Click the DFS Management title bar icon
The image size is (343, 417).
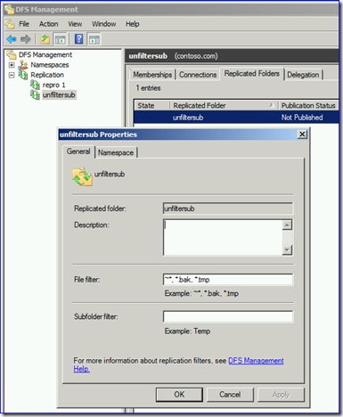pos(9,10)
